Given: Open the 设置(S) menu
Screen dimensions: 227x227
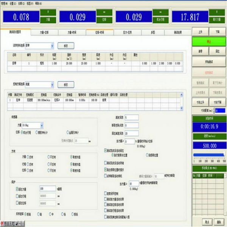Looking at the screenshot, I should pos(12,2).
